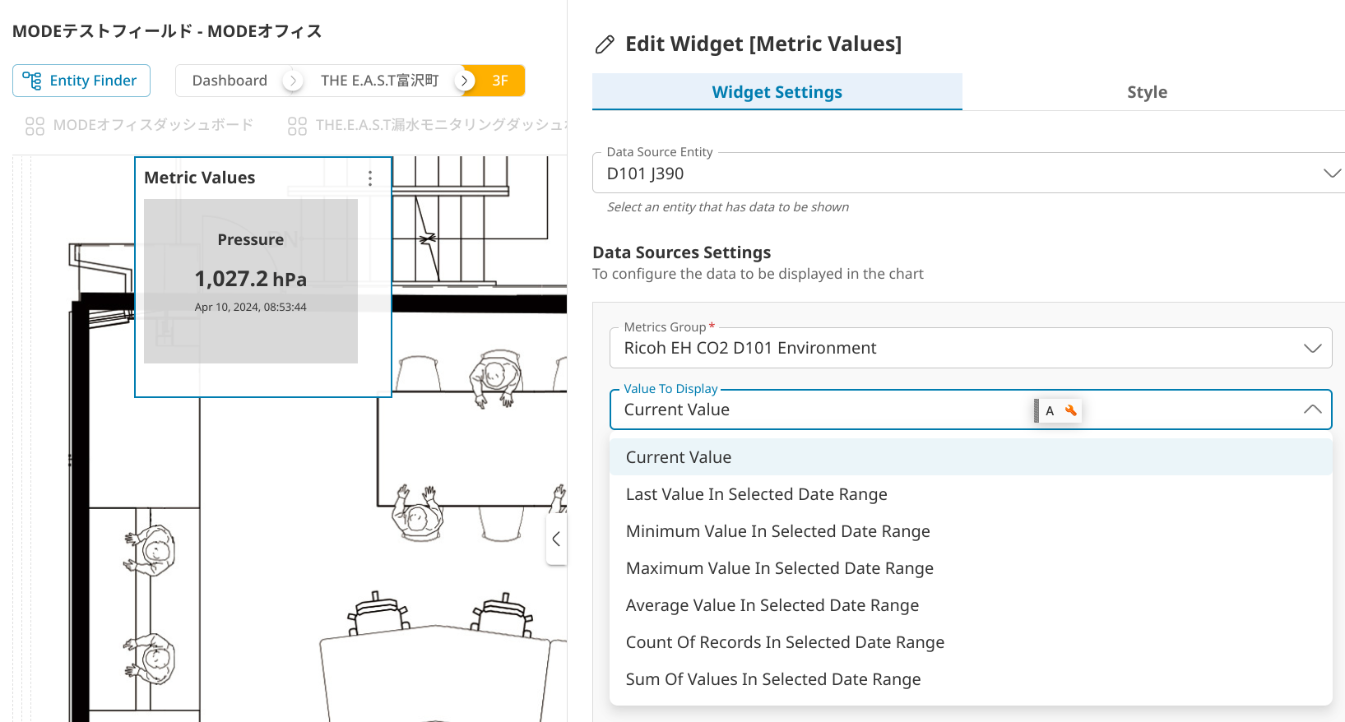Go to THE E.A.S.T富沢町 breadcrumb
Image resolution: width=1345 pixels, height=722 pixels.
(x=379, y=81)
